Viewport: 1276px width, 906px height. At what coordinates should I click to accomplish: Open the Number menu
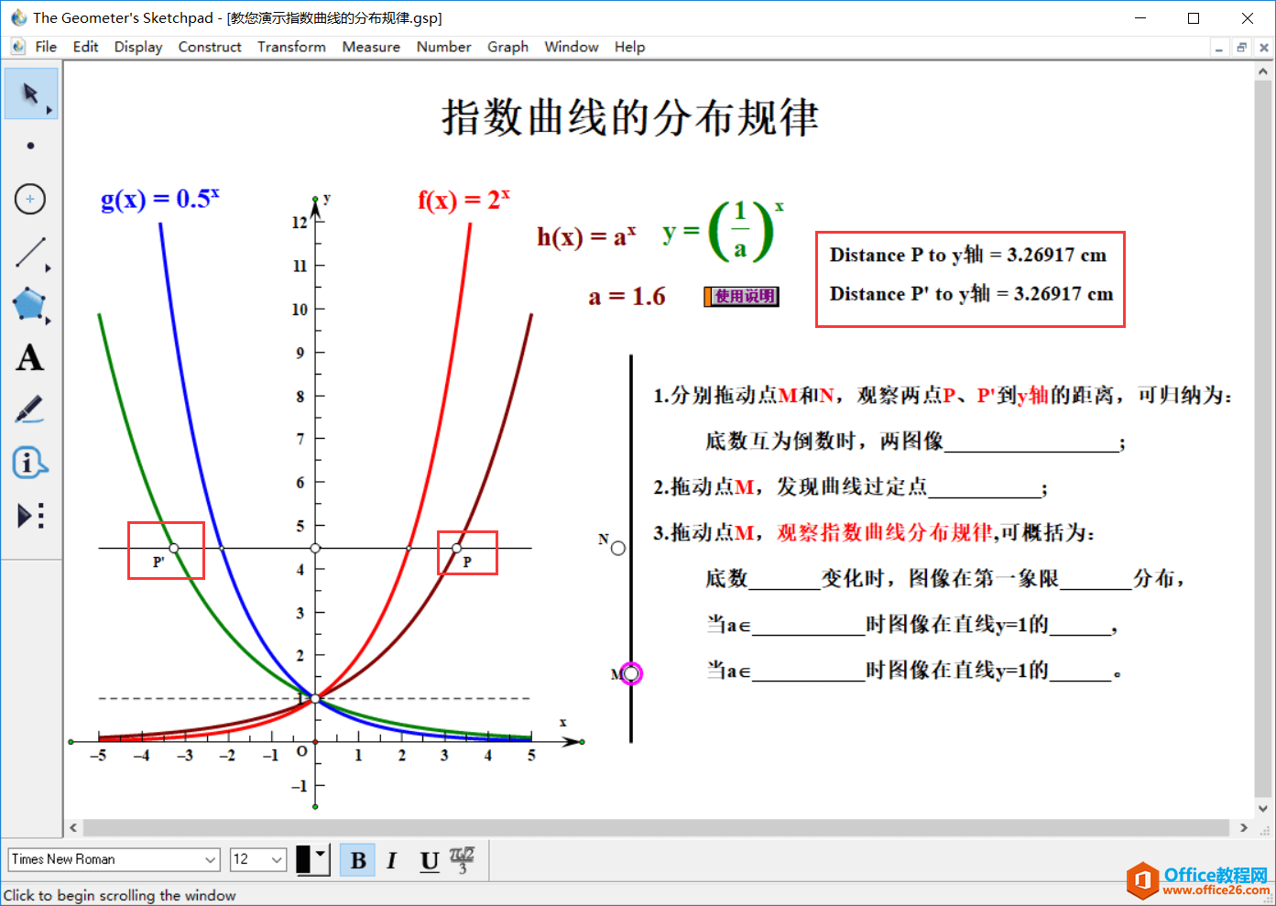pyautogui.click(x=443, y=47)
